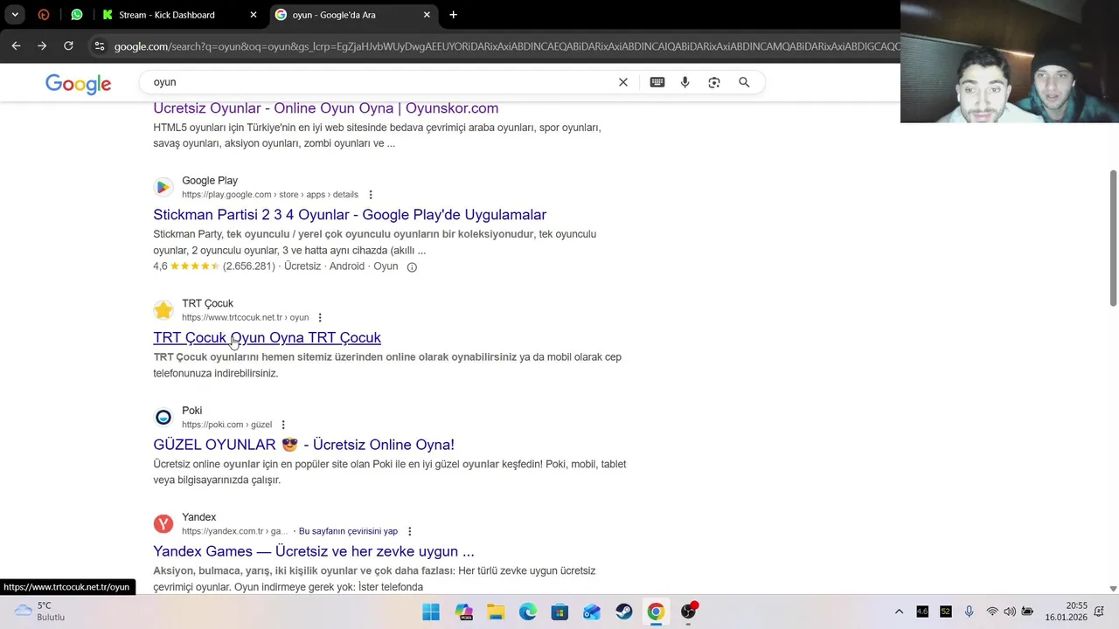Image resolution: width=1119 pixels, height=629 pixels.
Task: Open site information icon in address bar
Action: [x=99, y=46]
